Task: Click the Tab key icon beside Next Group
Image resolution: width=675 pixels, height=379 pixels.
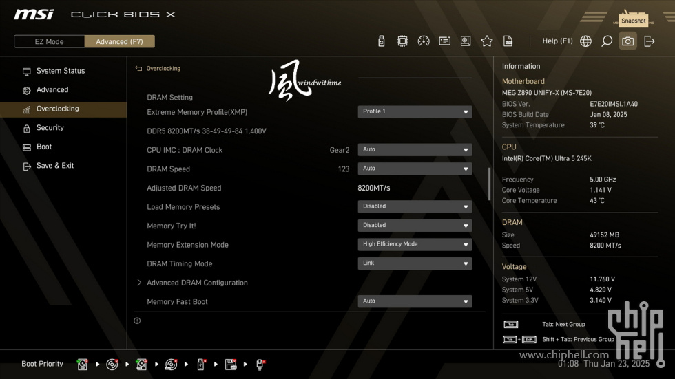Action: click(511, 325)
